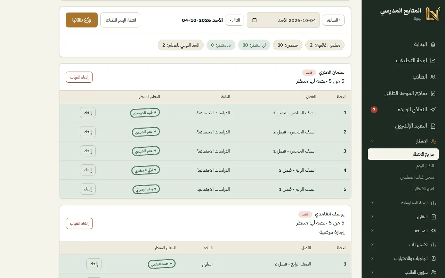Expand the لوحة المعلومات sidebar section
The width and height of the screenshot is (445, 278).
[372, 203]
